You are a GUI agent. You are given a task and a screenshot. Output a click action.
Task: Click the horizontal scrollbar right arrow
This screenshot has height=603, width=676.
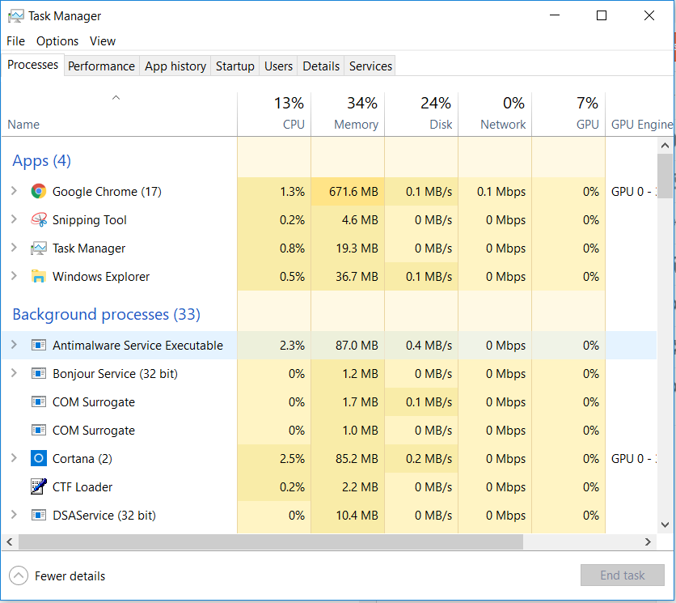647,541
